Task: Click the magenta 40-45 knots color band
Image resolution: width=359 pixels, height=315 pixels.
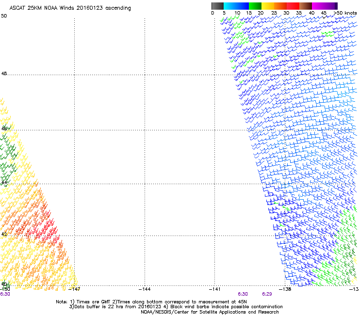Action: click(x=318, y=6)
